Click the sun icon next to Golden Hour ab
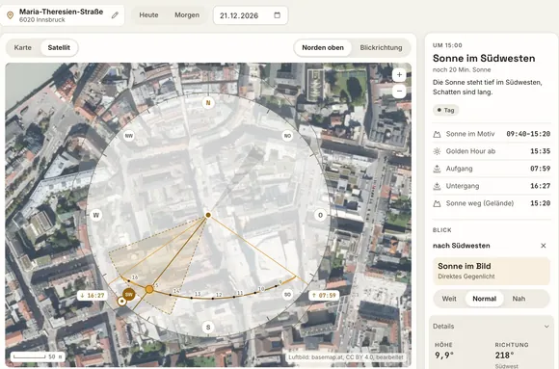Viewport: 559px width, 369px height. coord(437,151)
